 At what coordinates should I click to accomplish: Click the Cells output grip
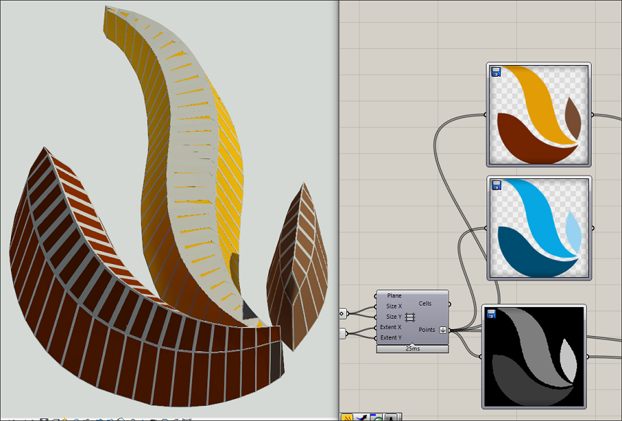point(449,304)
